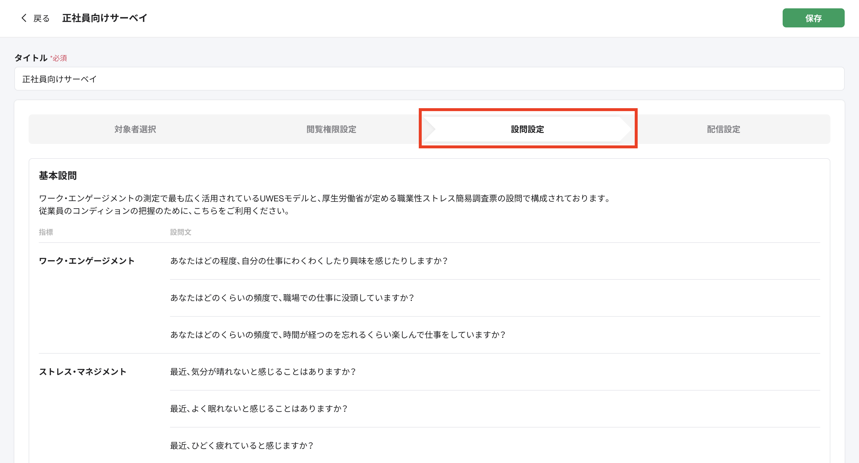Select question about わくわく and 興味 at work
Viewport: 859px width, 463px height.
[309, 261]
